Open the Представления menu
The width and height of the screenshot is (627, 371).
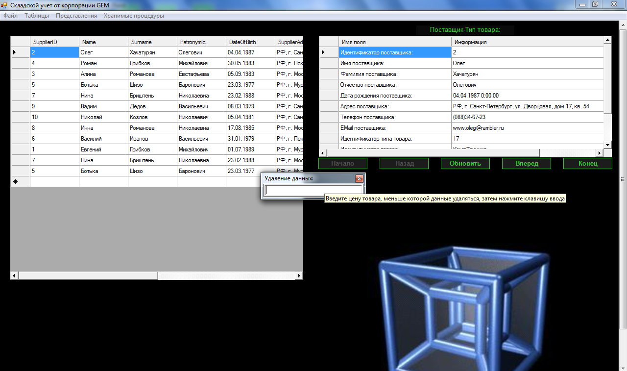click(x=76, y=16)
